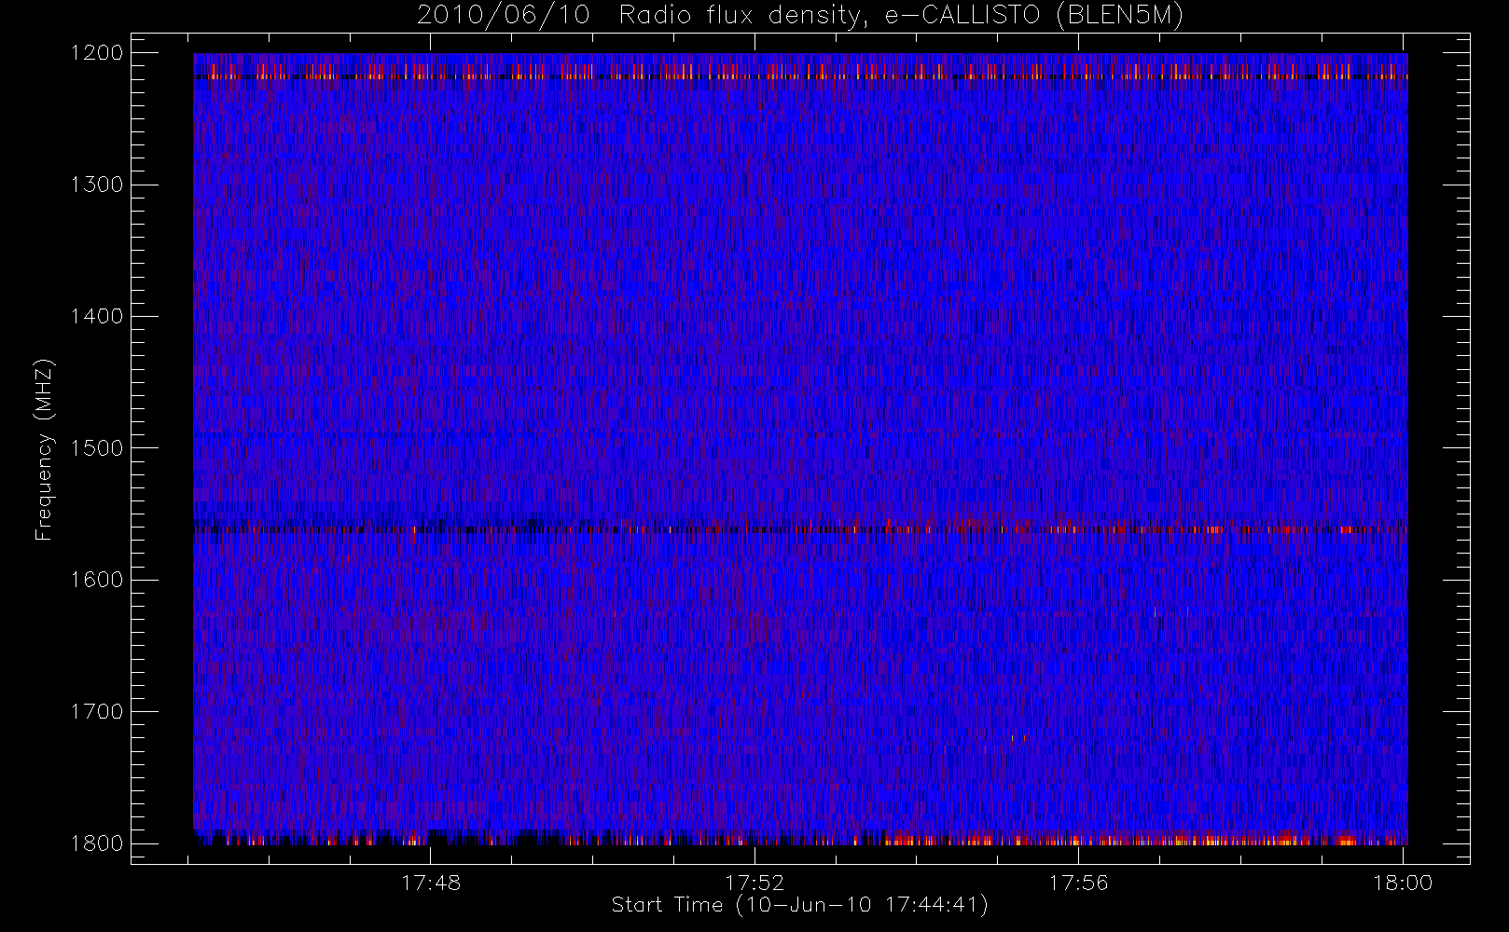Click the 1500 frequency tick label
Viewport: 1509px width, 932px height.
coord(97,448)
